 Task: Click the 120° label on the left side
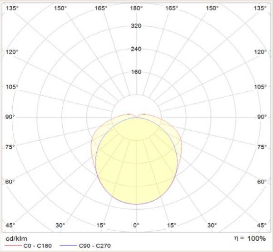12,52
